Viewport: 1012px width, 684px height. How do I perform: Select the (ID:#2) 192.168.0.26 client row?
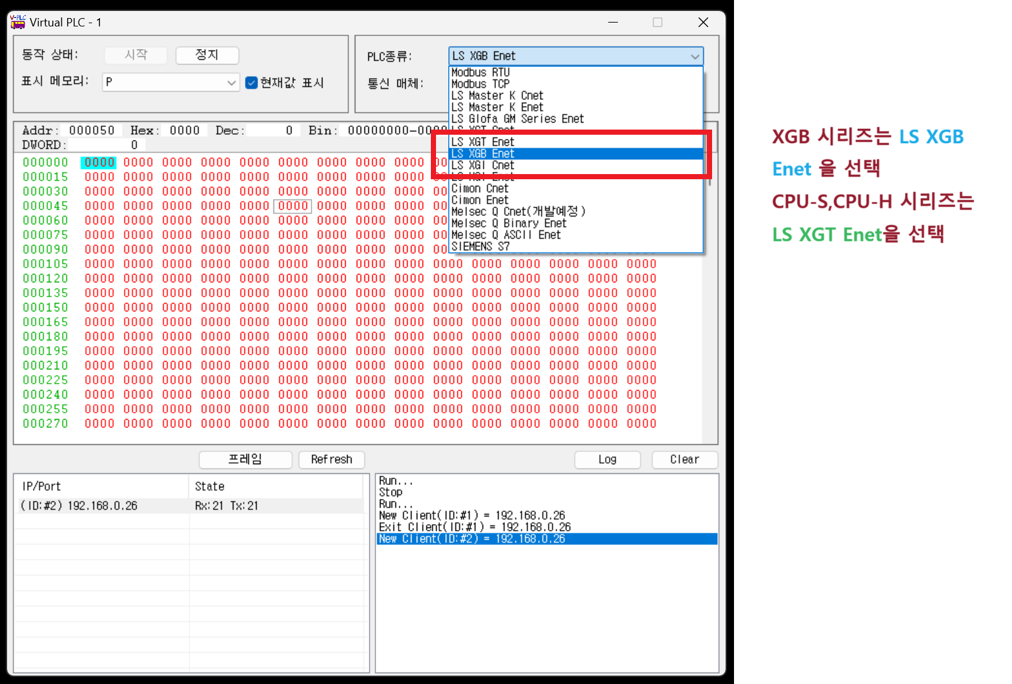tap(189, 505)
